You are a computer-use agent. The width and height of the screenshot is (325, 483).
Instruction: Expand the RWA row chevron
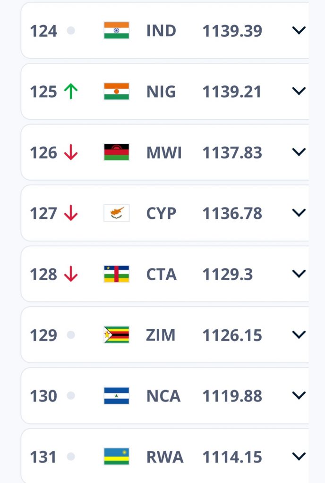[299, 456]
